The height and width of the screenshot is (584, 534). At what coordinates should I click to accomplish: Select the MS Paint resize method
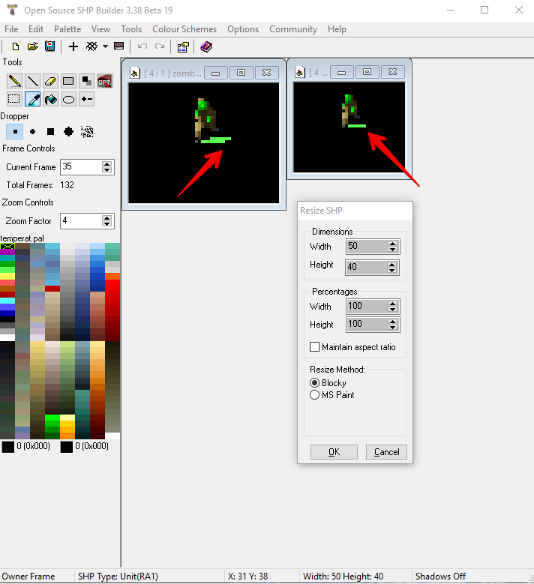coord(315,395)
